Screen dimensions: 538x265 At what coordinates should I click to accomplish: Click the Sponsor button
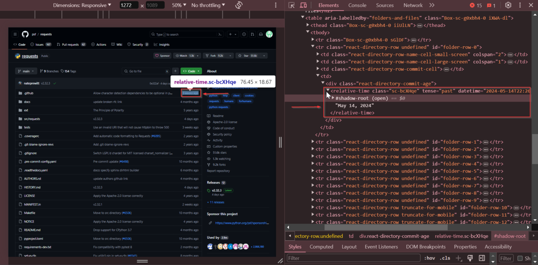(162, 55)
